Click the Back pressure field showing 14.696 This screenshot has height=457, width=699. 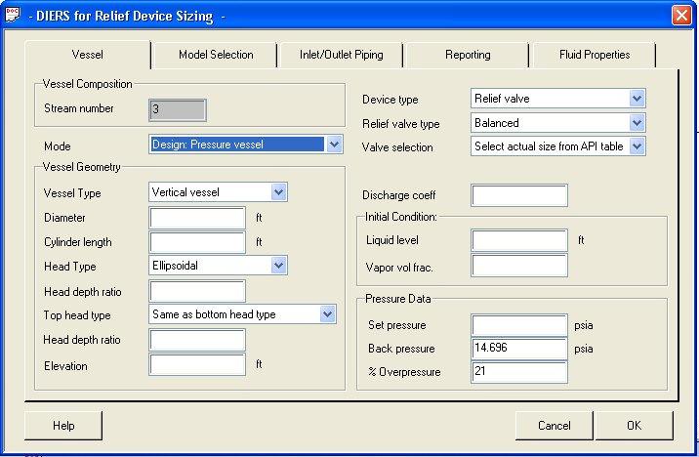(519, 349)
